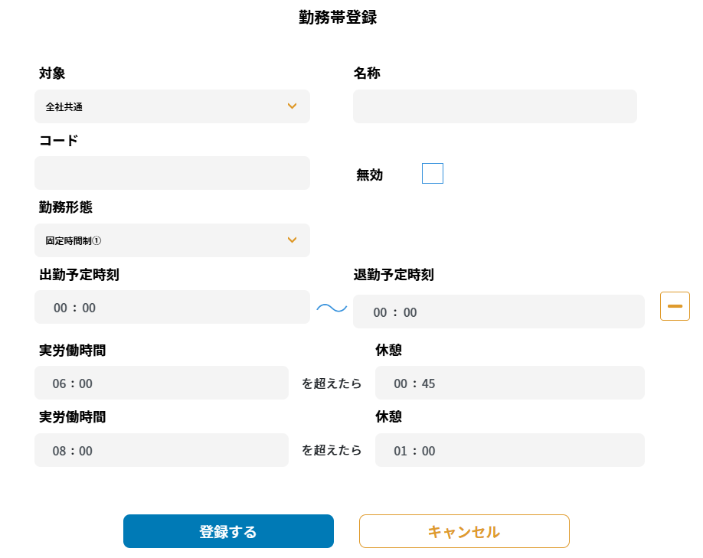Open the 全社共通 target dropdown
Screen dimensions: 703x558
(x=172, y=106)
